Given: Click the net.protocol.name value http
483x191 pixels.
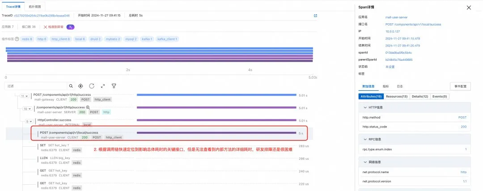Looking at the screenshot, I should pyautogui.click(x=464, y=172).
